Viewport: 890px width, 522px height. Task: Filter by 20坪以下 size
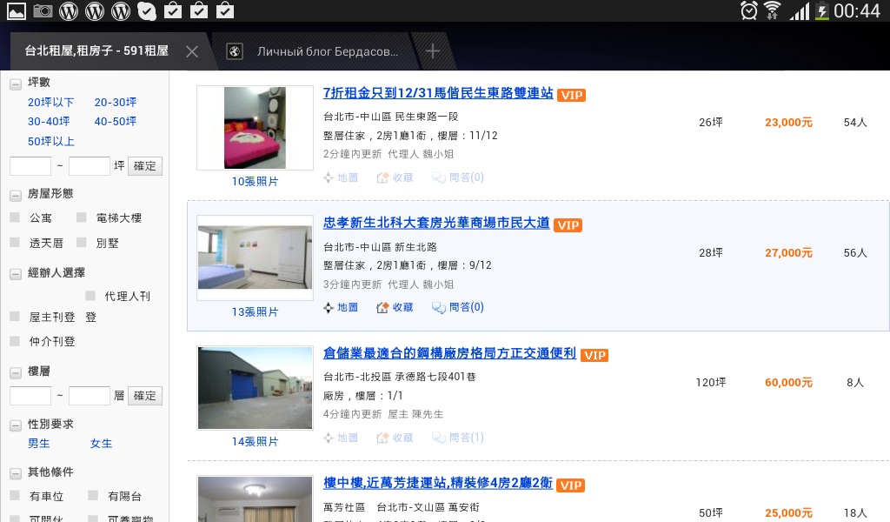[51, 103]
